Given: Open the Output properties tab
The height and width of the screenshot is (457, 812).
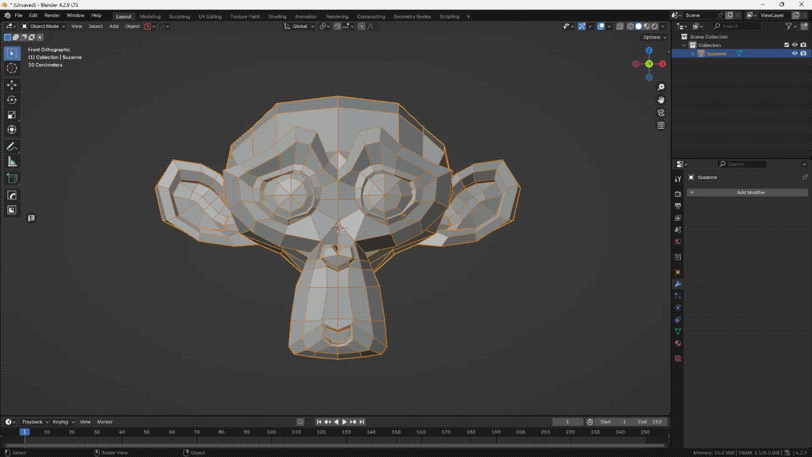Looking at the screenshot, I should (678, 206).
